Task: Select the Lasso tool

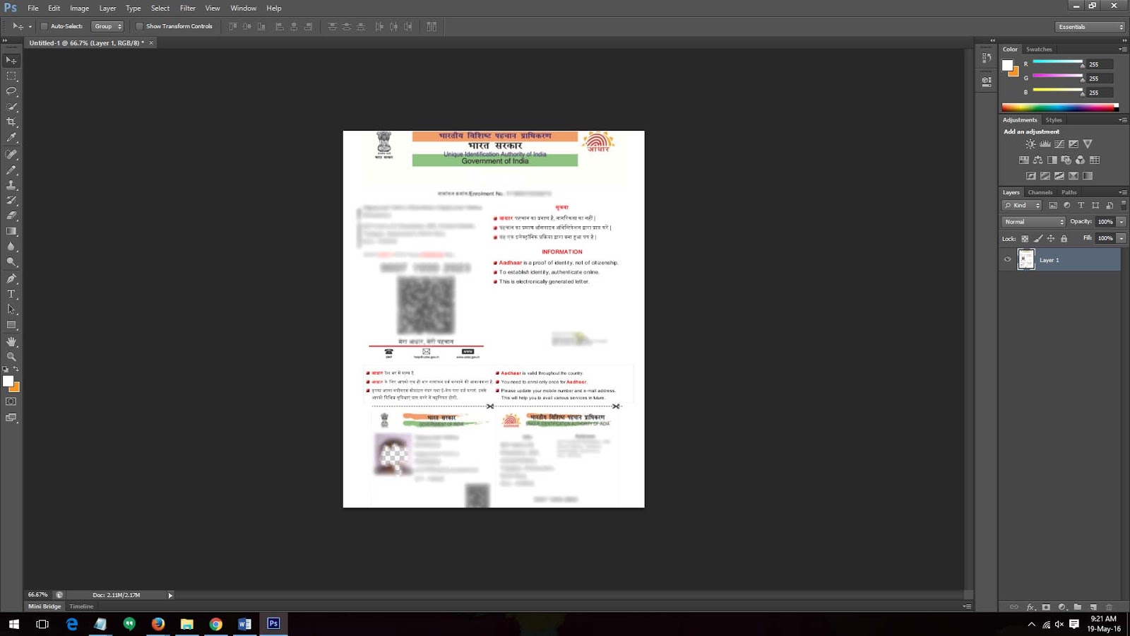Action: [11, 91]
